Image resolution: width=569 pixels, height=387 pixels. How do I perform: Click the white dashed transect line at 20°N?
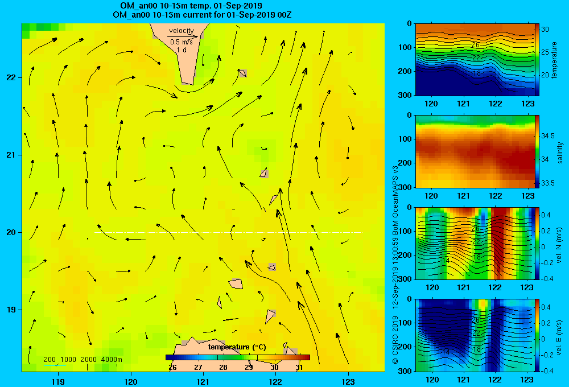click(228, 232)
